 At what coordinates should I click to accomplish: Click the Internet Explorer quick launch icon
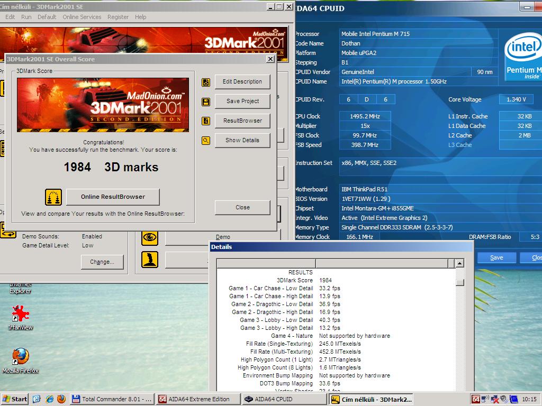(x=49, y=399)
